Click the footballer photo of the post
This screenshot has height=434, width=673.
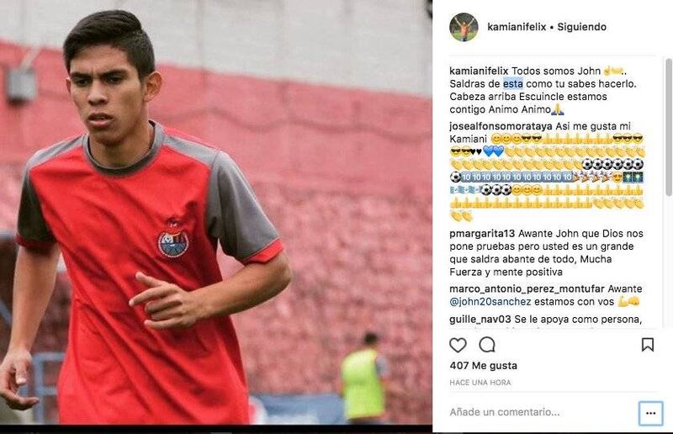[216, 213]
